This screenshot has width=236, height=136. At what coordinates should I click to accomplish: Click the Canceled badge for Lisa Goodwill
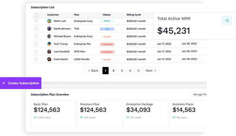[107, 52]
